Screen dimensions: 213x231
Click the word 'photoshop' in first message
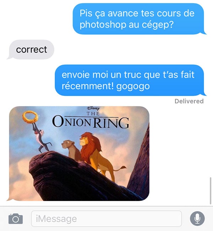pyautogui.click(x=103, y=25)
